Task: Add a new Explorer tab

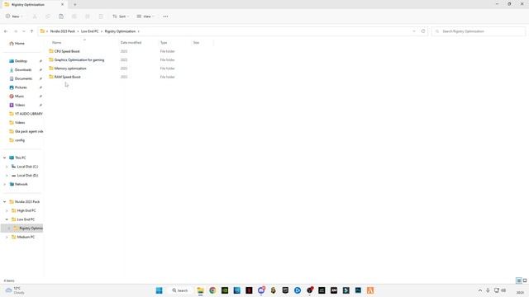Action: [x=75, y=5]
